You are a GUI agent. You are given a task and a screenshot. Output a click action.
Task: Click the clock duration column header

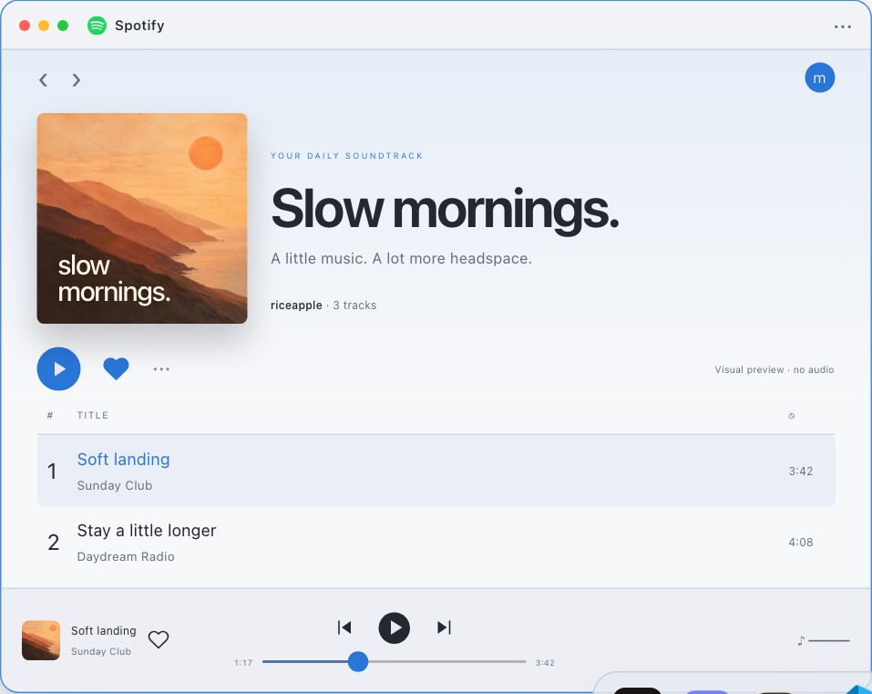click(x=792, y=416)
